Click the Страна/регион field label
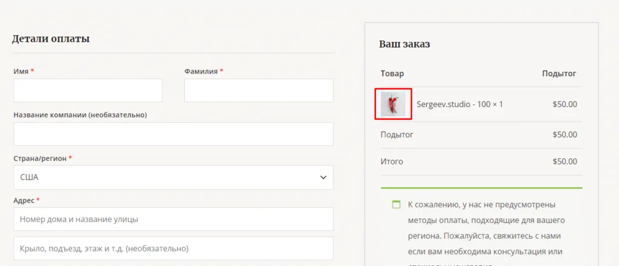This screenshot has height=266, width=619. pos(43,158)
